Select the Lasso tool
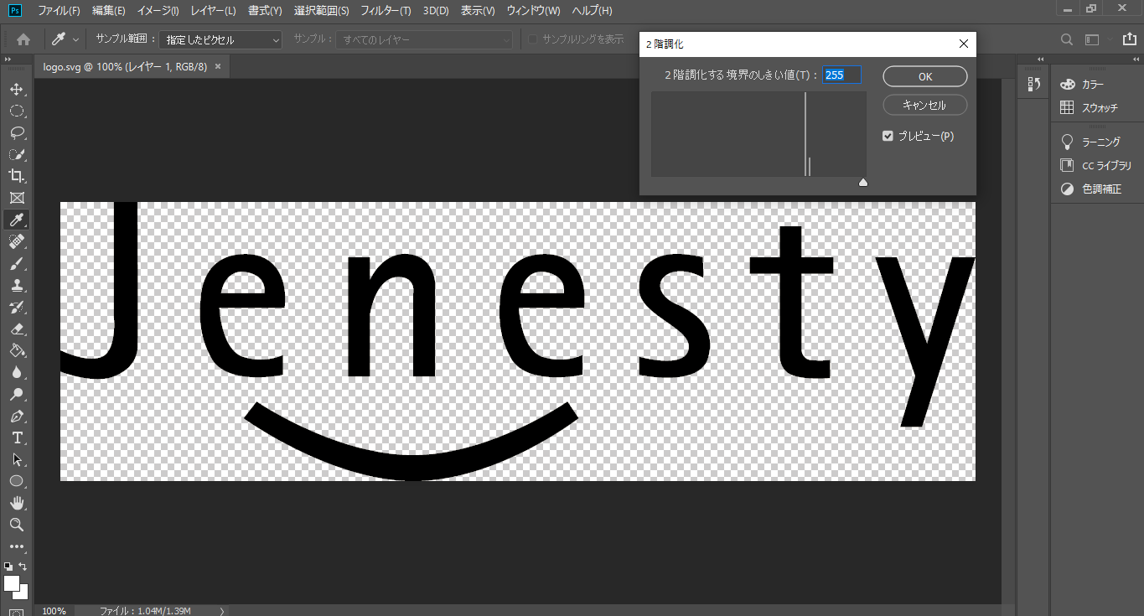The width and height of the screenshot is (1144, 616). [x=16, y=132]
